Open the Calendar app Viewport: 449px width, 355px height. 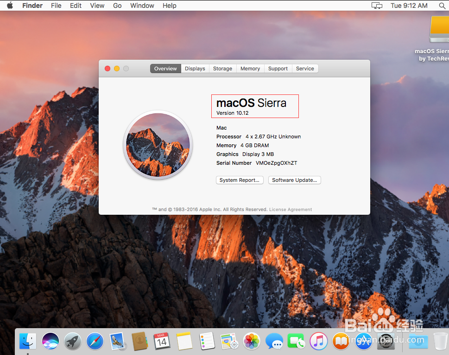pos(162,341)
